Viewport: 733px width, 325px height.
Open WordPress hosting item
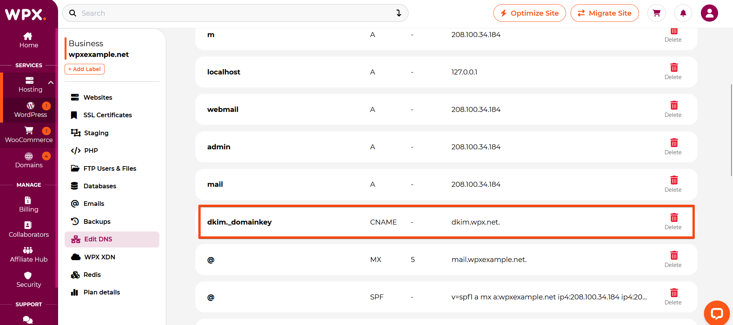[30, 110]
